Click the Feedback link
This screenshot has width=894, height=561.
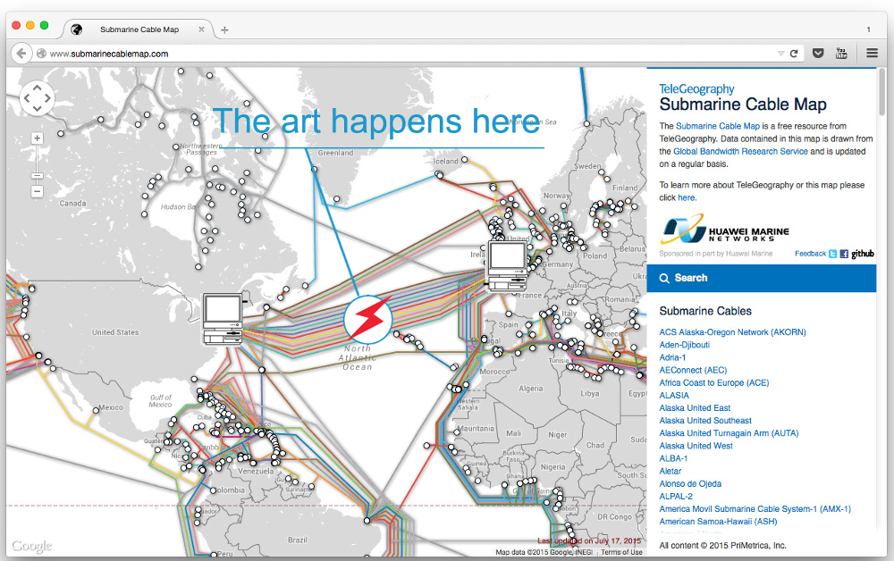click(810, 254)
